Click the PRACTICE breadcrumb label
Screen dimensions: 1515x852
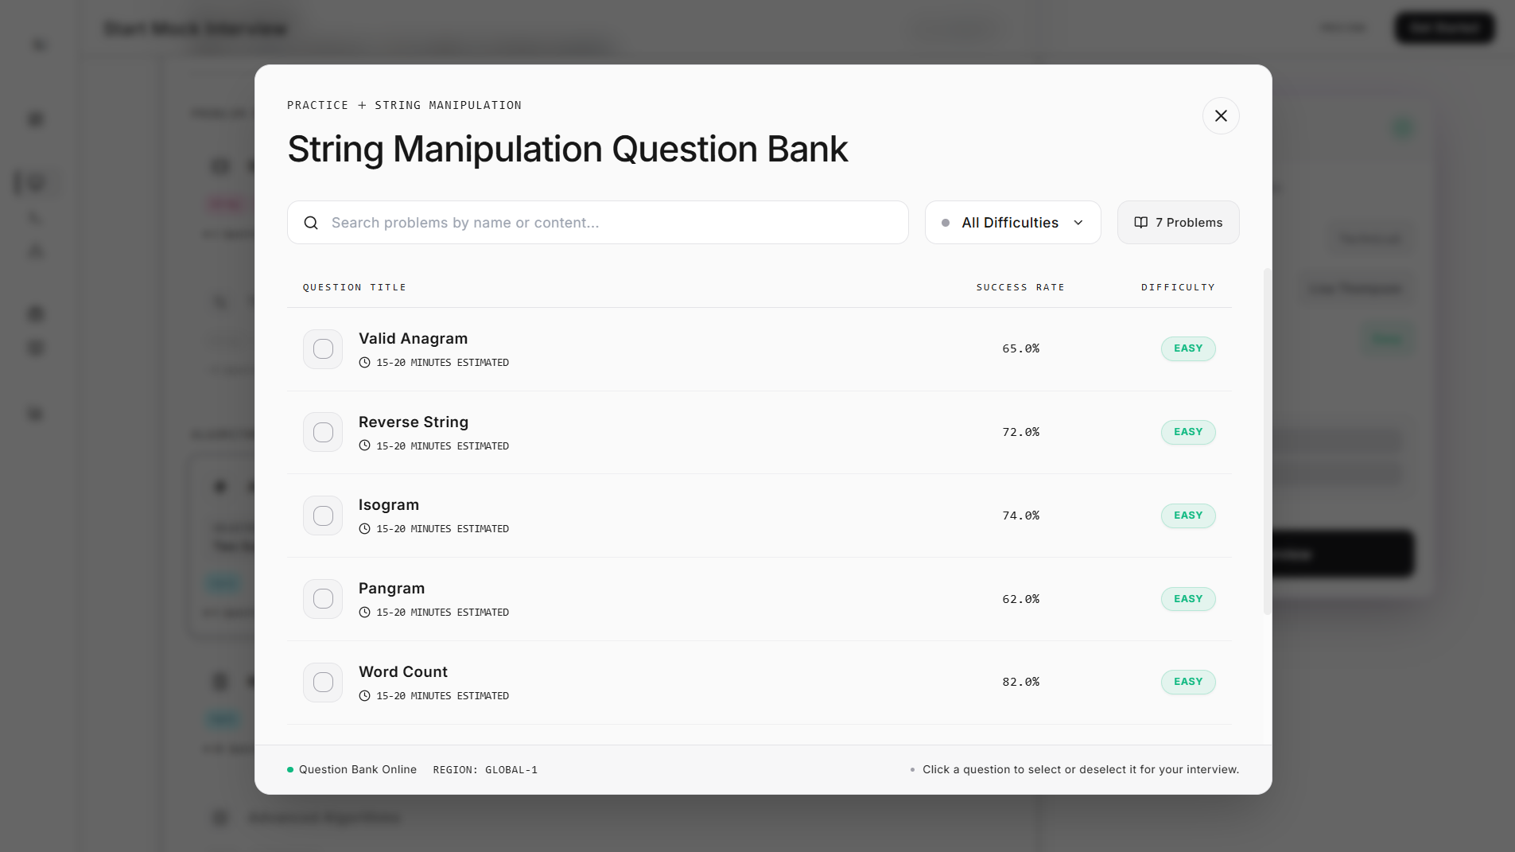tap(317, 105)
